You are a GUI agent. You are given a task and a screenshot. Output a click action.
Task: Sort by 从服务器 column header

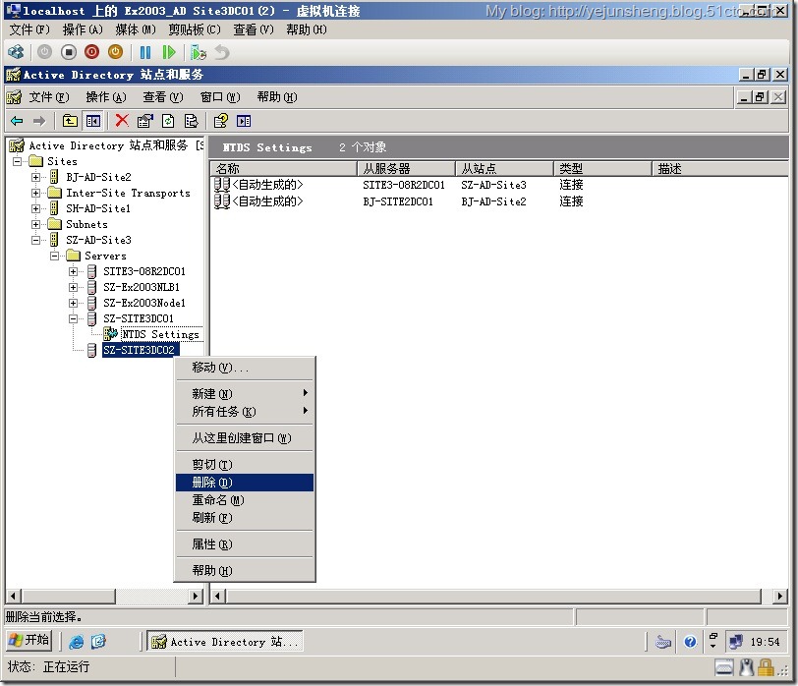406,168
